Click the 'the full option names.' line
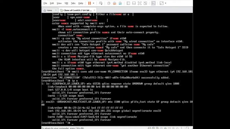 click(x=68, y=68)
